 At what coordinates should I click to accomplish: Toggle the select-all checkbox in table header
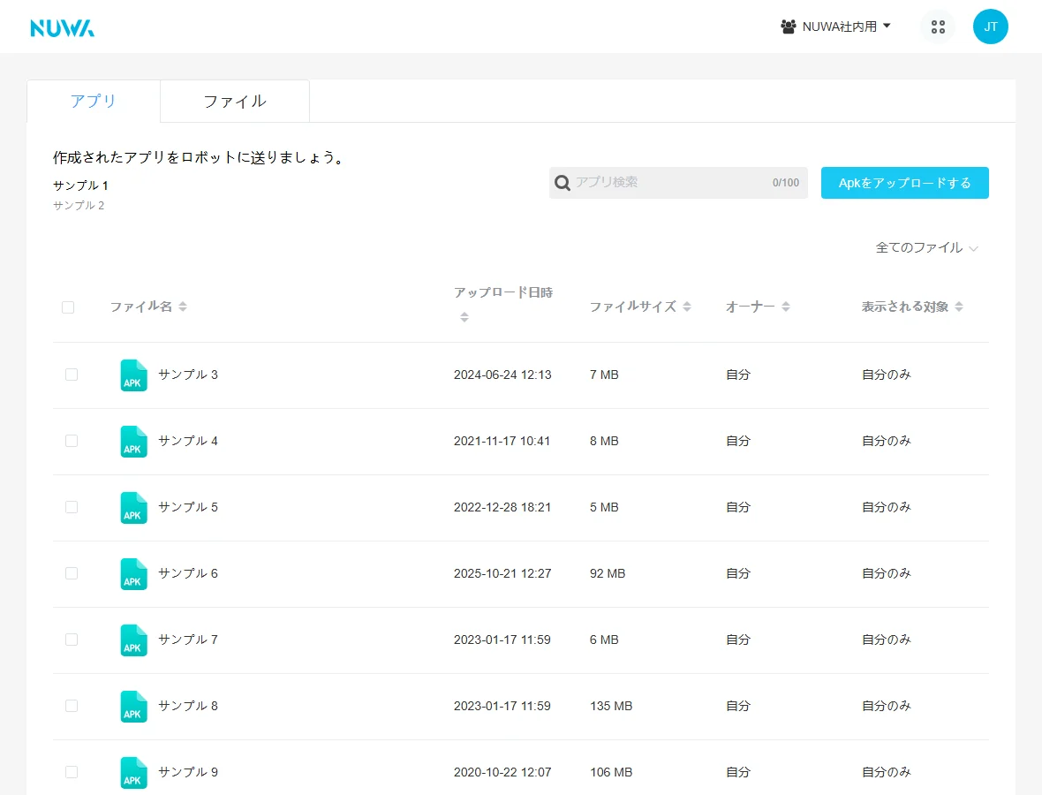click(x=68, y=307)
